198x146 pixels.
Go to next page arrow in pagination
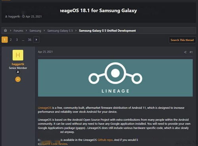pos(36,40)
